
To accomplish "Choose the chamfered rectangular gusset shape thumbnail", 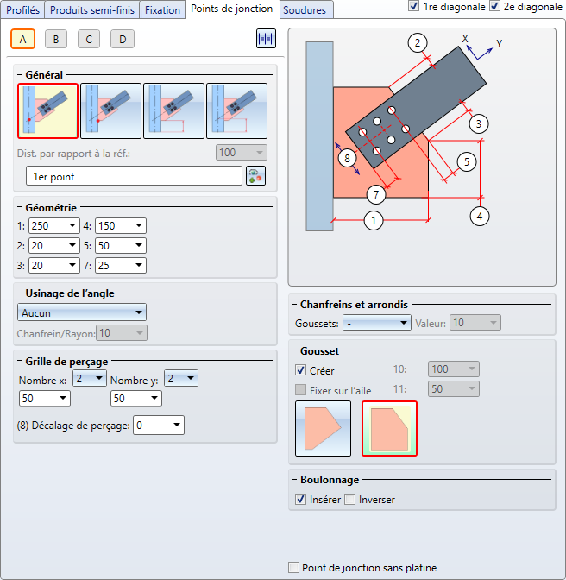I will [x=389, y=429].
